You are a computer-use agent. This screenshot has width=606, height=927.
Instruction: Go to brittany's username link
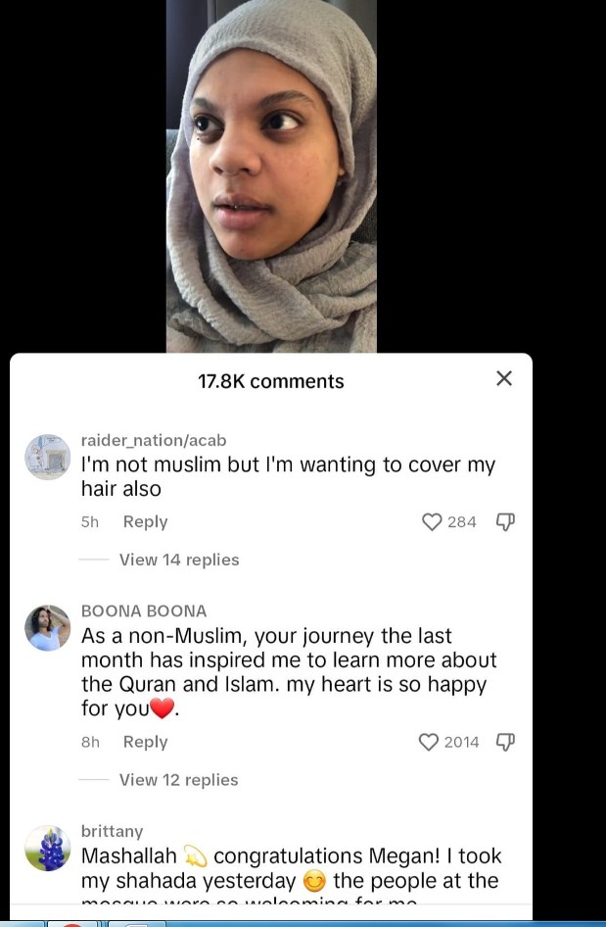112,831
